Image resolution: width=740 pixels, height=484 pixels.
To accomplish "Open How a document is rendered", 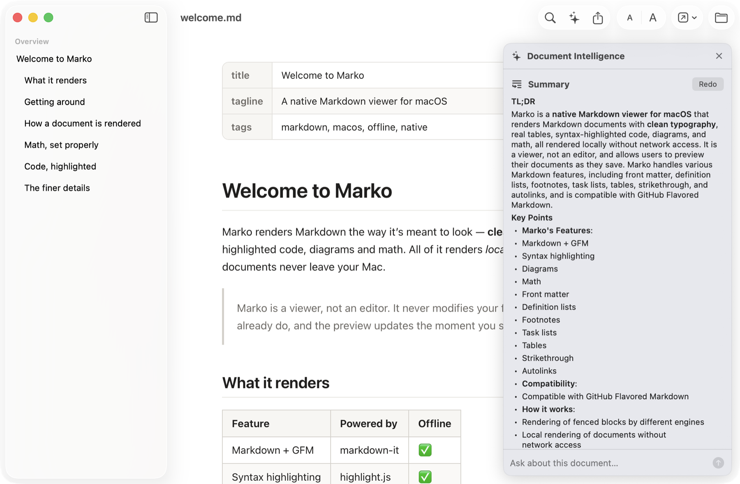I will 83,123.
